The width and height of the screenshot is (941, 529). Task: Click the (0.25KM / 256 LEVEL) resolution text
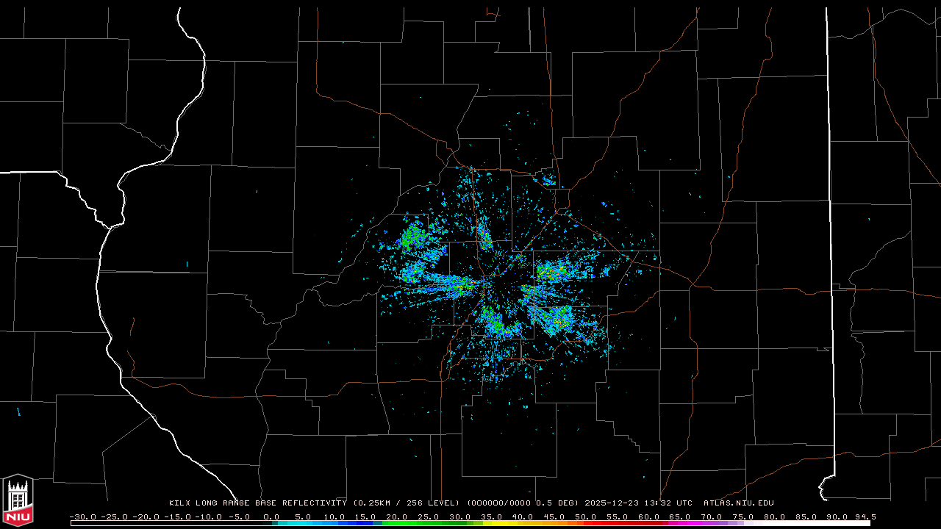point(407,503)
